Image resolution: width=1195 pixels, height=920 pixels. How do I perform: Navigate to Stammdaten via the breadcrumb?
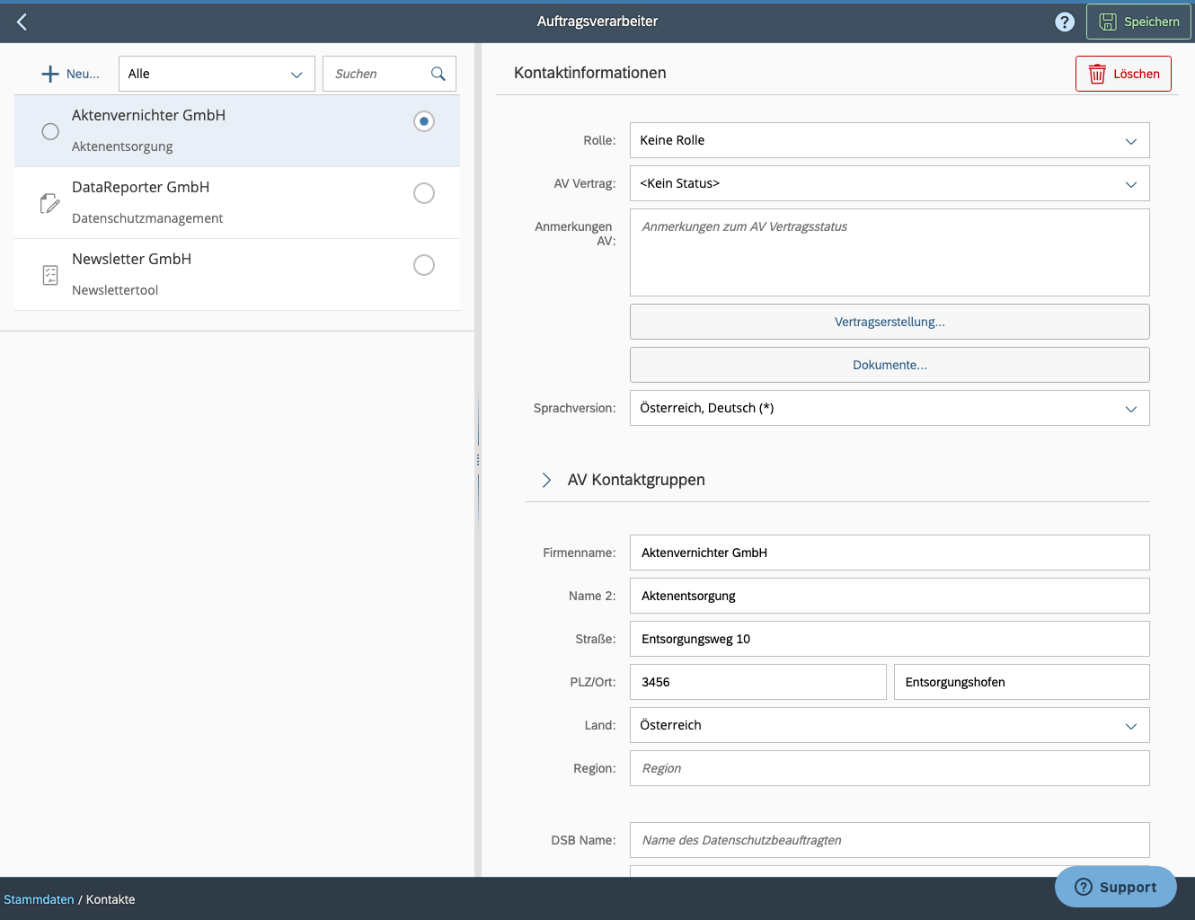pyautogui.click(x=39, y=898)
